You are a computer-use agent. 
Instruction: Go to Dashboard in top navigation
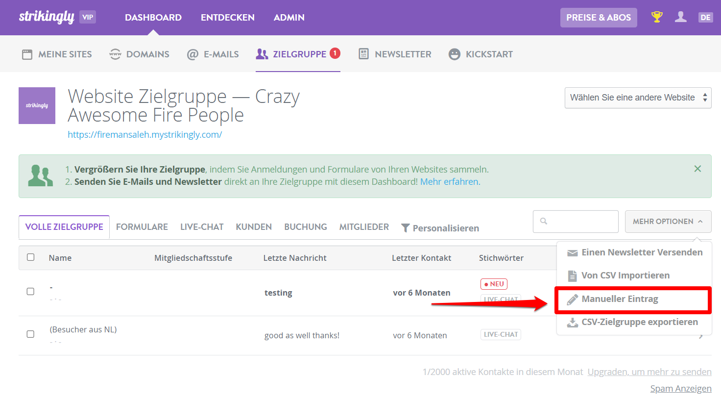coord(153,18)
